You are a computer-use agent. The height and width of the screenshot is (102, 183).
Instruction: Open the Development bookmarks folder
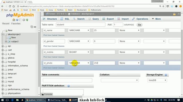[x=80, y=10]
